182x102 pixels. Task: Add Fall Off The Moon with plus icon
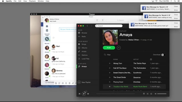pos(110,68)
